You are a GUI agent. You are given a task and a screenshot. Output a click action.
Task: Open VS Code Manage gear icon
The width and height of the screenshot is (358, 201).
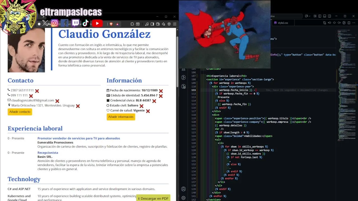[x=183, y=198]
